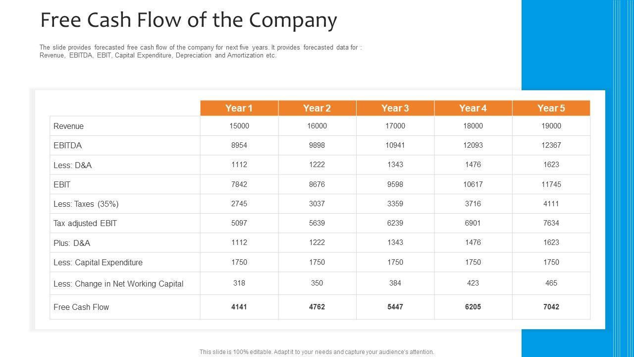Select the Year 5 Free Cash Flow value 7042
This screenshot has height=357, width=634.
click(x=551, y=307)
